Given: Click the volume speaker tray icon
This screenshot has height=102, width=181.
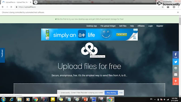Looking at the screenshot, I should (x=164, y=99).
